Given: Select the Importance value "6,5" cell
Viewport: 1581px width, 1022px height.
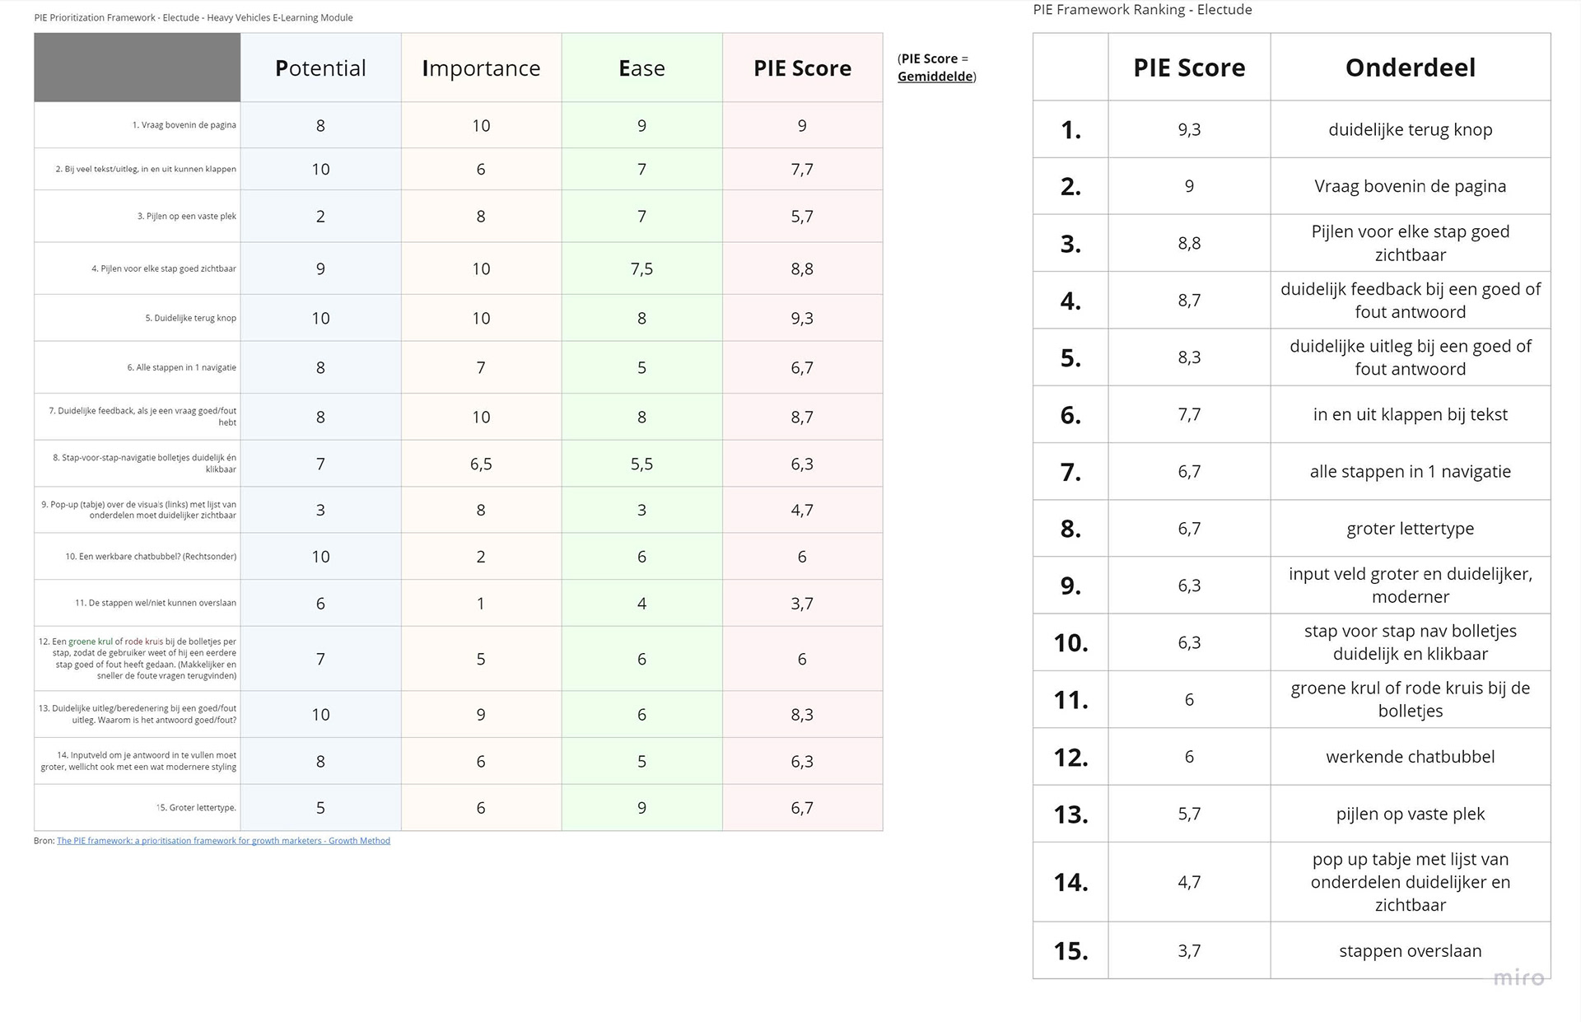Looking at the screenshot, I should pyautogui.click(x=481, y=464).
